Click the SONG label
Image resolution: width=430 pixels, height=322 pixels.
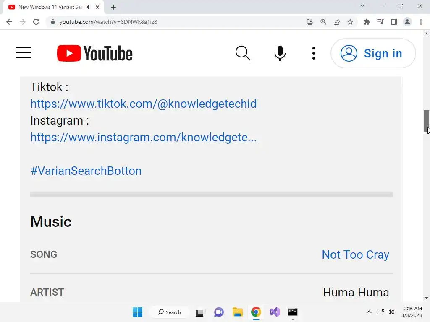[x=44, y=254]
